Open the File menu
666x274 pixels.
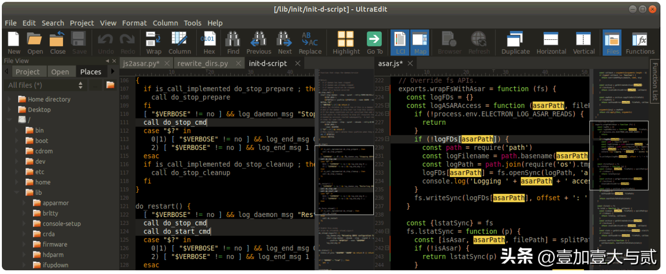click(x=11, y=23)
